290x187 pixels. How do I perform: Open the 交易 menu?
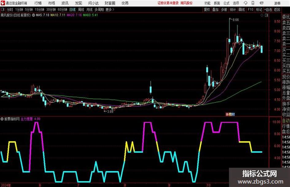tap(125, 3)
